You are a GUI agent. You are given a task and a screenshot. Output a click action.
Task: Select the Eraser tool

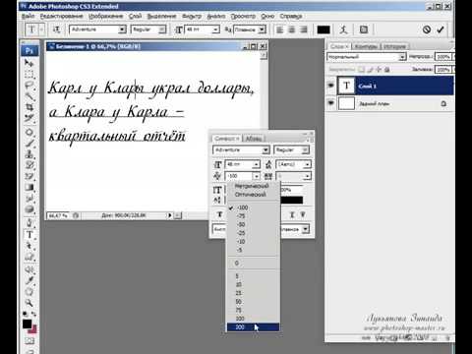click(x=29, y=176)
